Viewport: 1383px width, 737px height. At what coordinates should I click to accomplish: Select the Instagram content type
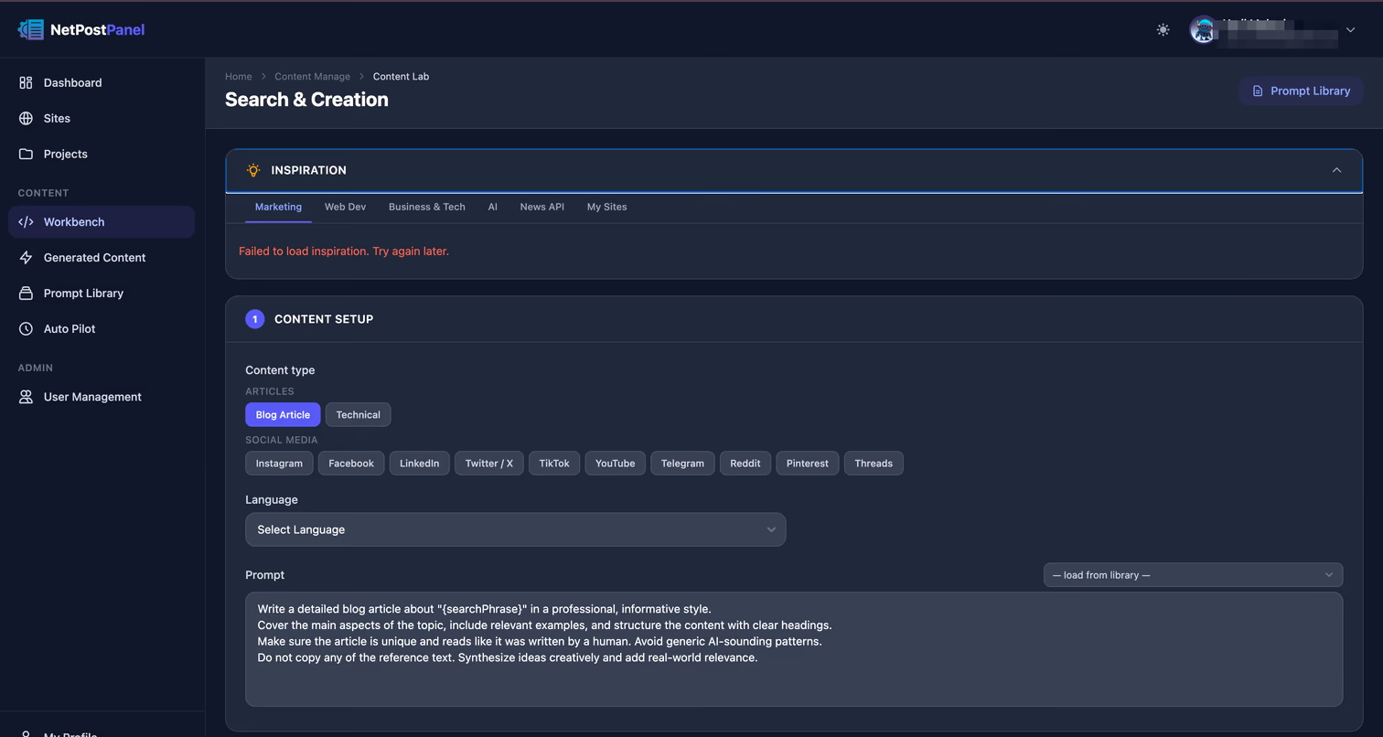[279, 464]
